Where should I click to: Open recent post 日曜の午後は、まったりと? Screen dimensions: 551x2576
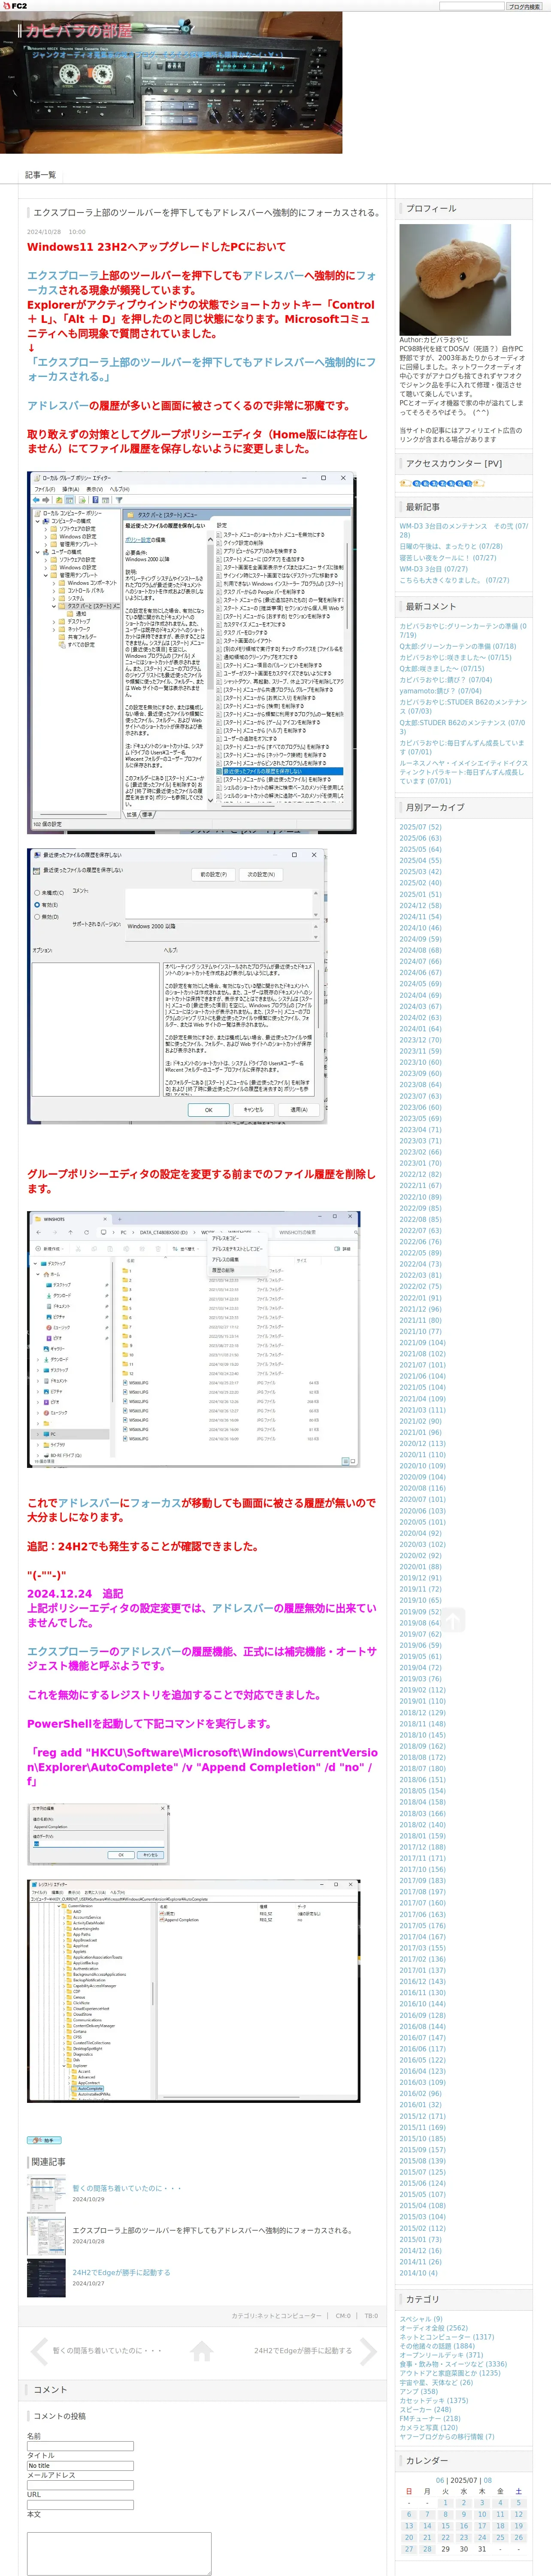click(x=451, y=547)
